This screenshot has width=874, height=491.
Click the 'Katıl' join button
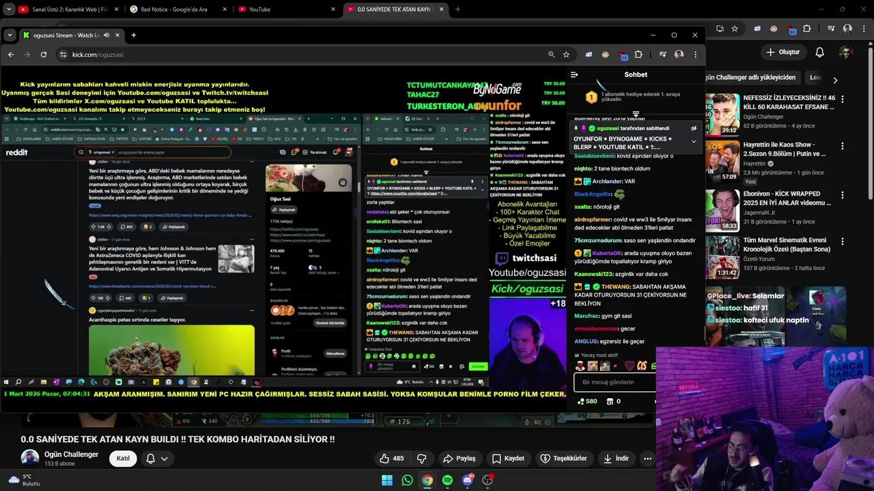coord(123,458)
